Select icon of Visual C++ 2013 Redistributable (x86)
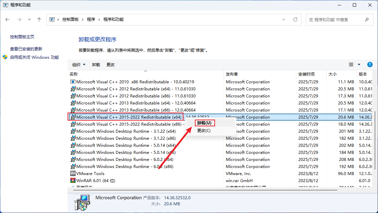This screenshot has height=213, width=378. tap(73, 110)
